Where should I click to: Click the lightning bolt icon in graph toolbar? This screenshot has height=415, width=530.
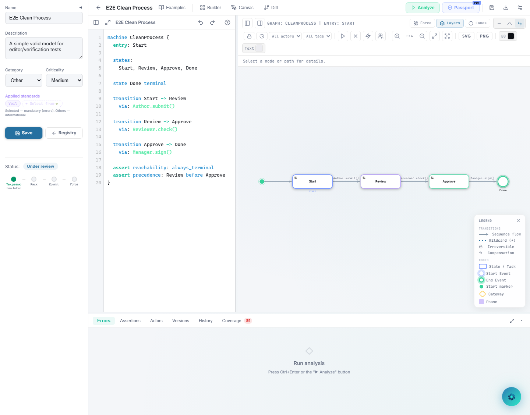(x=368, y=36)
